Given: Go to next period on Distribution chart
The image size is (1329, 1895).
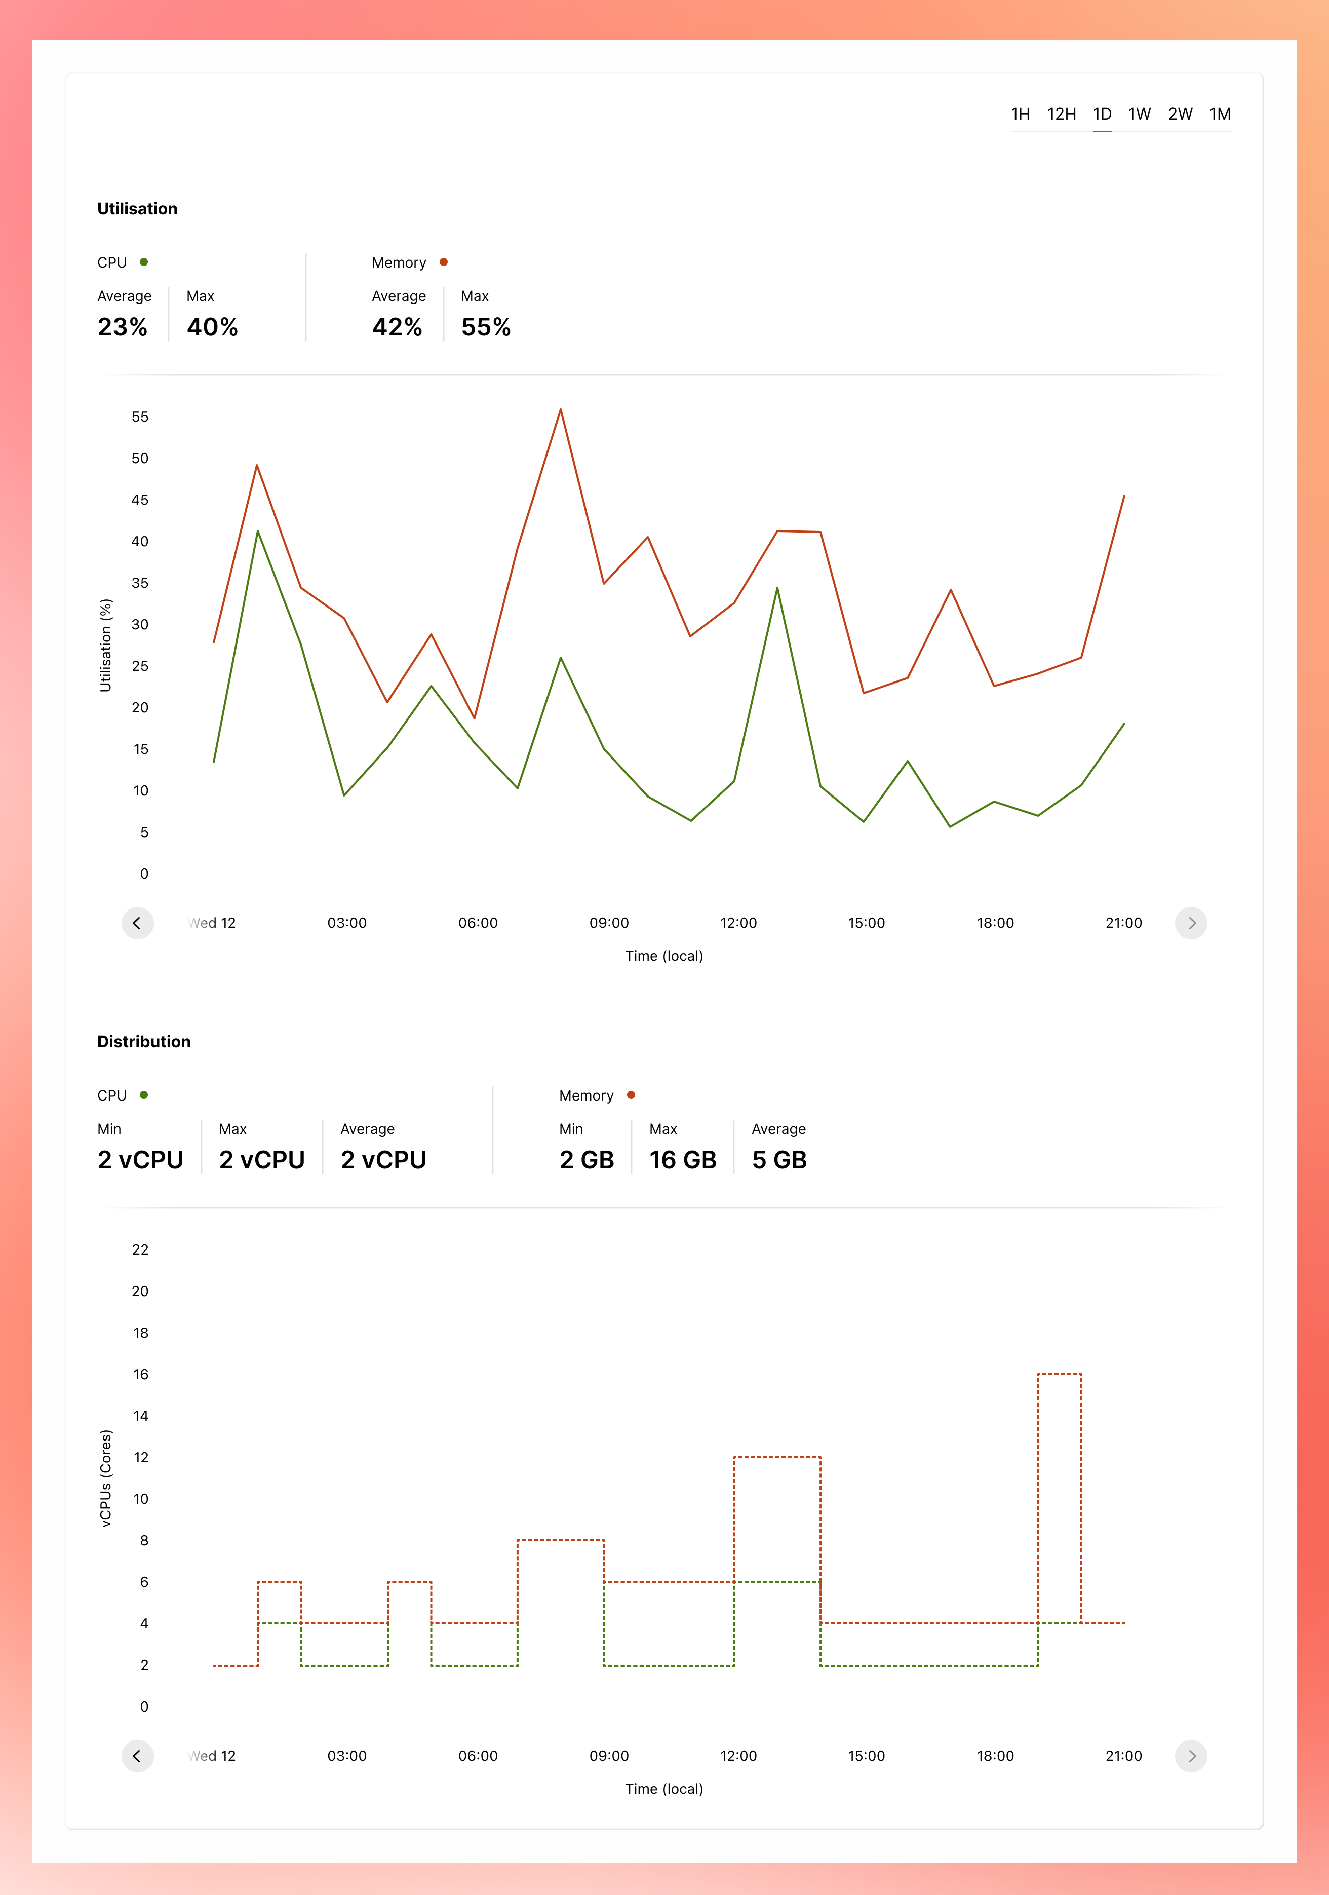Looking at the screenshot, I should pyautogui.click(x=1190, y=1756).
